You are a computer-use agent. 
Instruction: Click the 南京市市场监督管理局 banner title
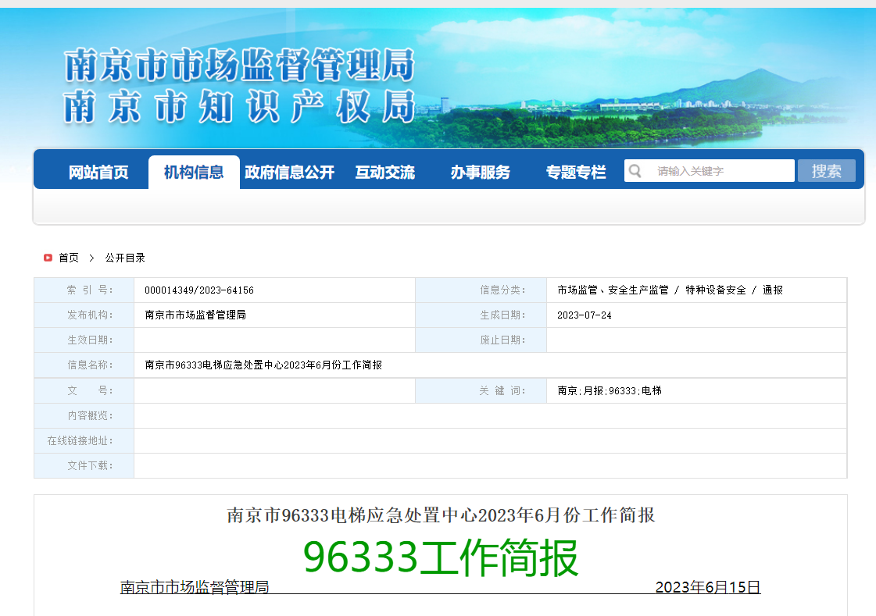pos(239,66)
